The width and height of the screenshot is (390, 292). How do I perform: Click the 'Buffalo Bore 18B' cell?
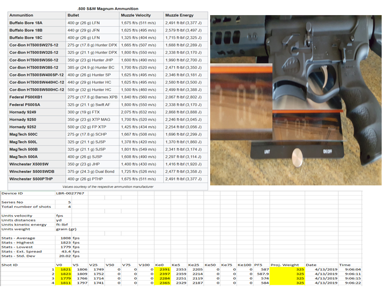(37, 30)
